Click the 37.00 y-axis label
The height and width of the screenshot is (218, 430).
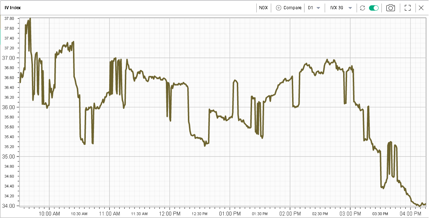(9, 58)
